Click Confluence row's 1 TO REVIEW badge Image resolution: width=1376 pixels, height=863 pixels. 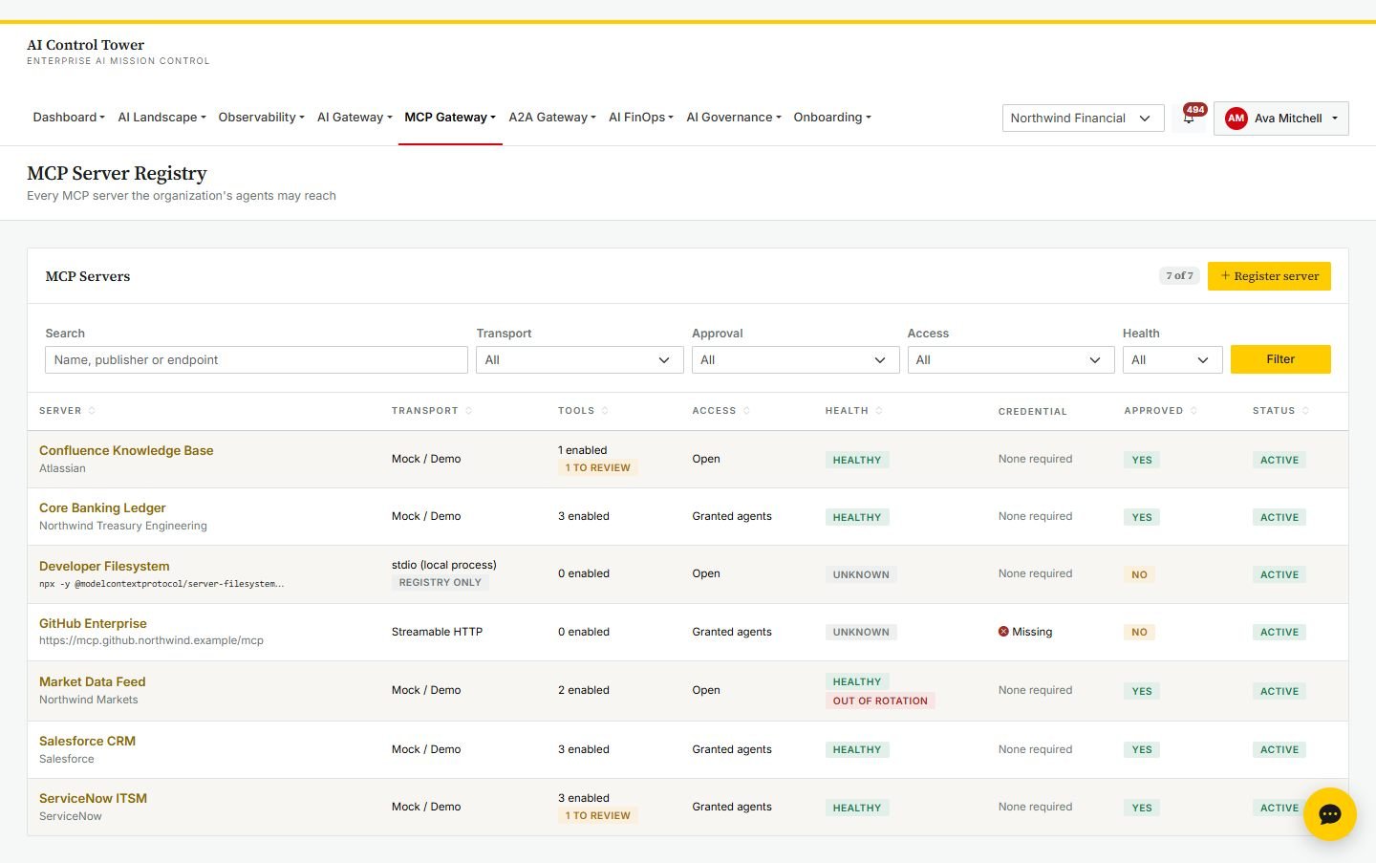597,468
